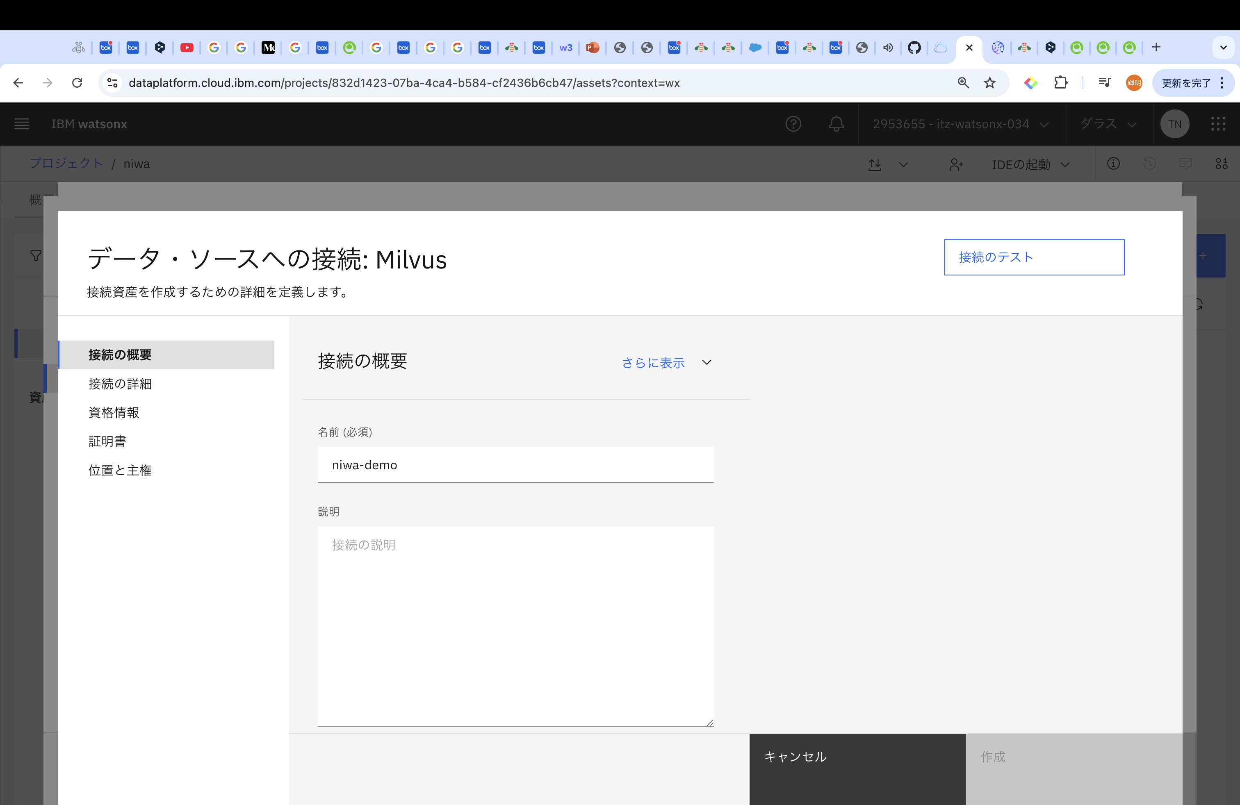Image resolution: width=1240 pixels, height=805 pixels.
Task: Bookmark page with the star icon
Action: [x=990, y=83]
